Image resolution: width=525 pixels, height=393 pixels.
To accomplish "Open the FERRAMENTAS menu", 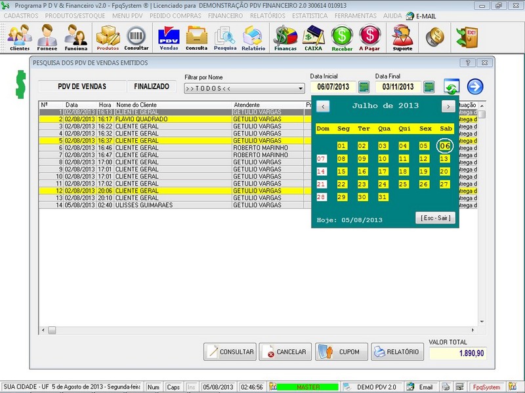I will point(356,16).
